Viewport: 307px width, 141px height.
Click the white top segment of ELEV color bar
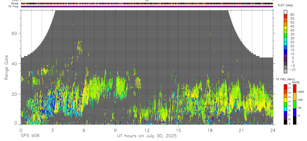[285, 12]
